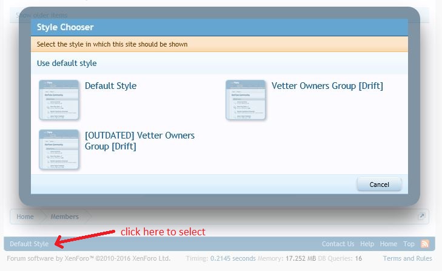Select the [OUTDATED] Vetter Owners Group thumbnail
442x271 pixels.
59,149
